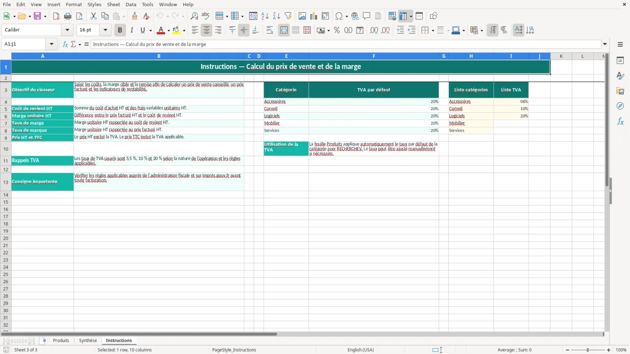
Task: Toggle Center Vertically alignment
Action: (x=244, y=30)
